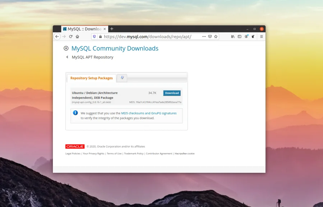Reload the current page

pyautogui.click(x=71, y=36)
